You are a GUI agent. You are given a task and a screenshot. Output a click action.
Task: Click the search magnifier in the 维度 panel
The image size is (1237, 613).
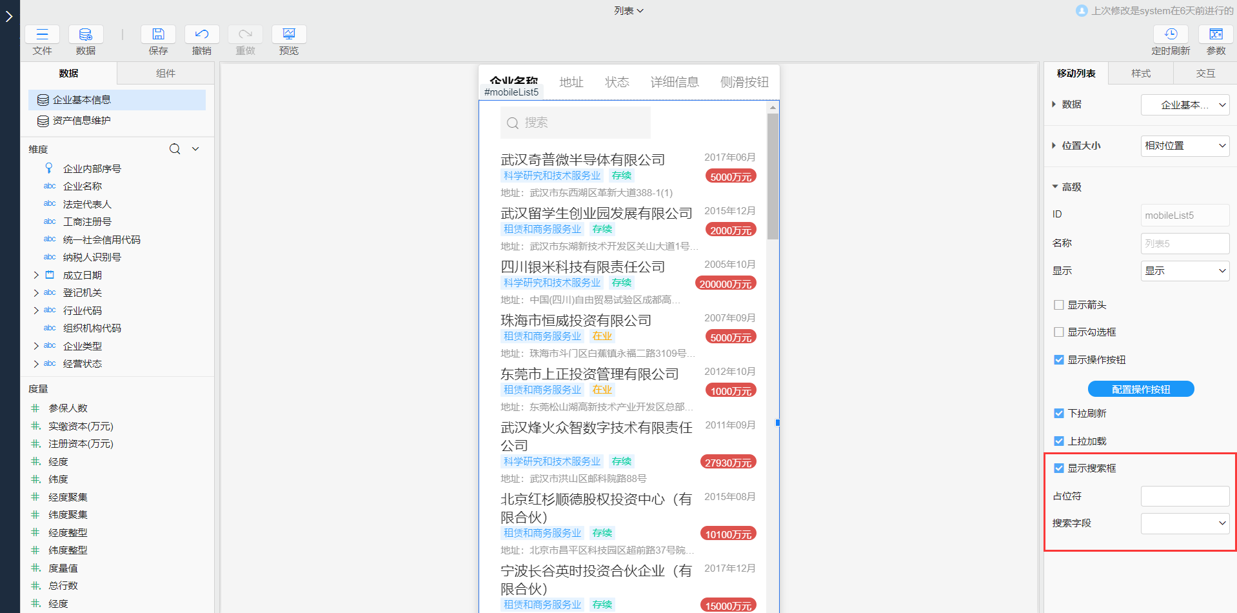click(174, 148)
